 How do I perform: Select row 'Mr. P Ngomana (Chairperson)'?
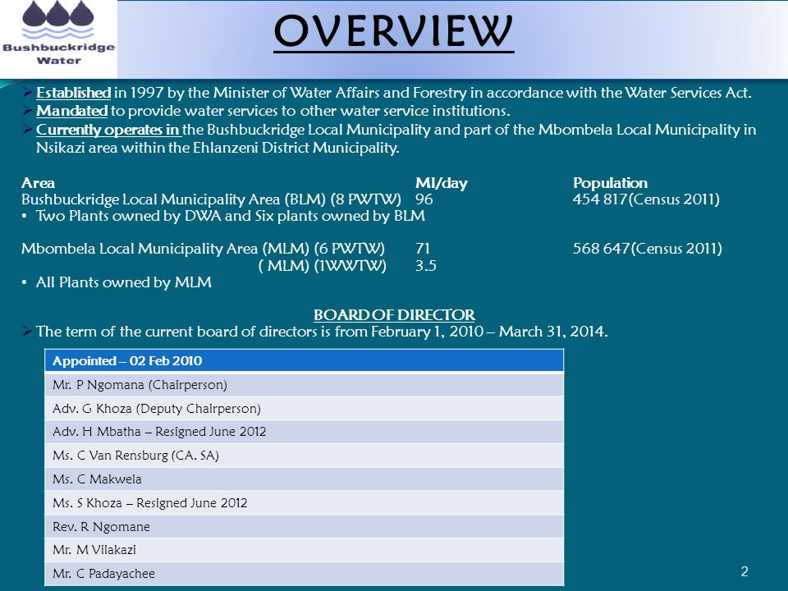(304, 385)
